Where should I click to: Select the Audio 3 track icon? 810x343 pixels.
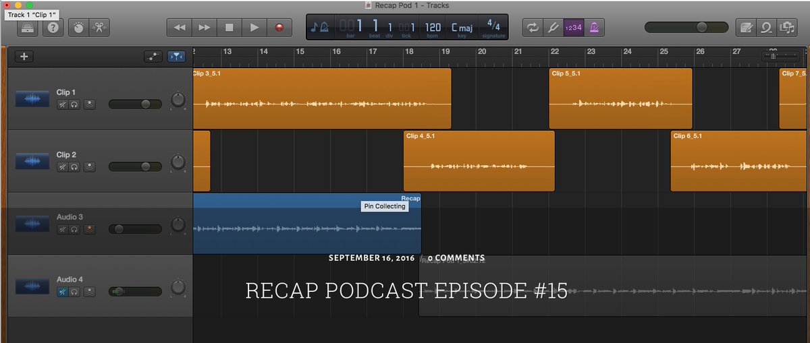33,224
